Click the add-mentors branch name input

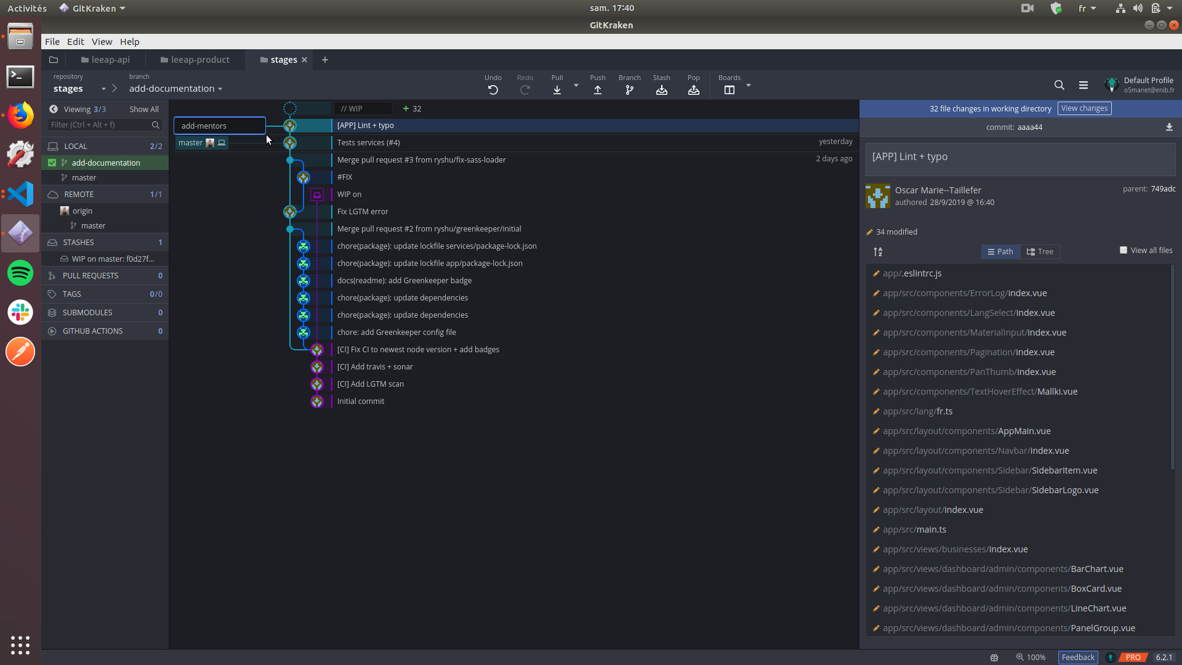pos(220,126)
